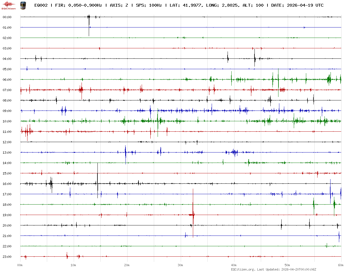Select the 23:00 hour row label

(7, 257)
